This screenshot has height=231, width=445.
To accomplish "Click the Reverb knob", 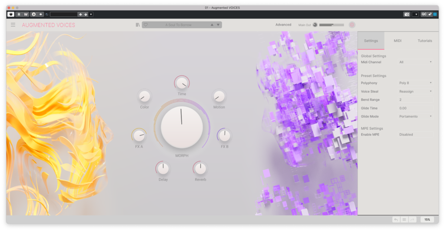I will point(200,168).
